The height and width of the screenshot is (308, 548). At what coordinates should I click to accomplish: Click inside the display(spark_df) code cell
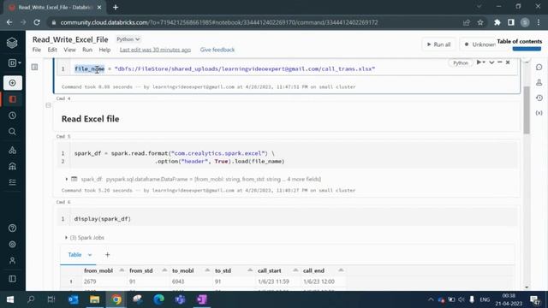click(287, 219)
